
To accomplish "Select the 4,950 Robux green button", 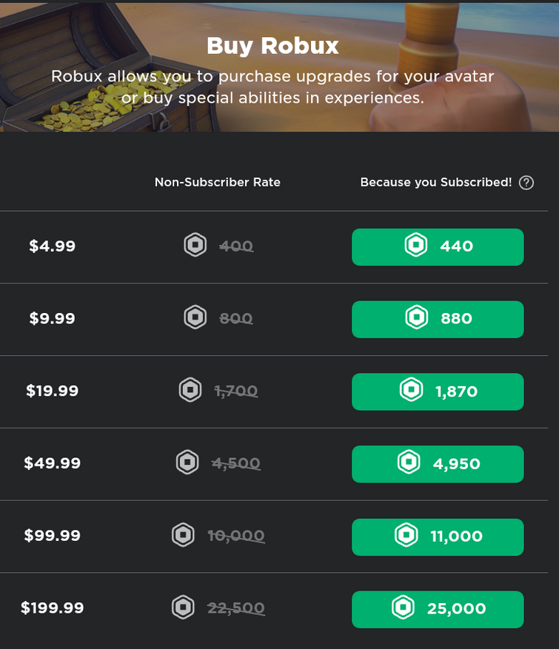I will coord(438,464).
